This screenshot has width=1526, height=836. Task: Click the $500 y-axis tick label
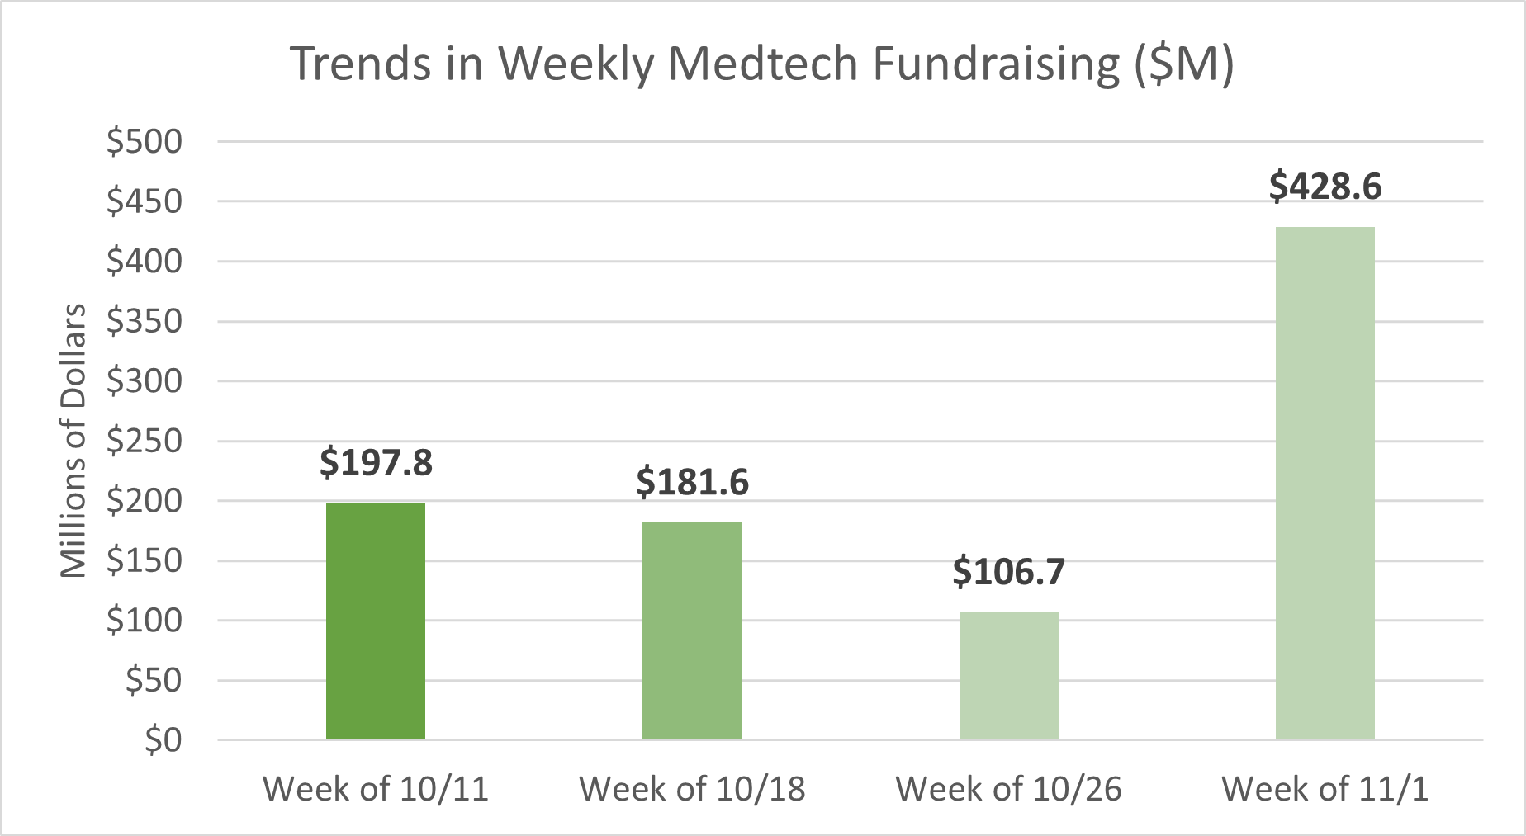pyautogui.click(x=145, y=142)
